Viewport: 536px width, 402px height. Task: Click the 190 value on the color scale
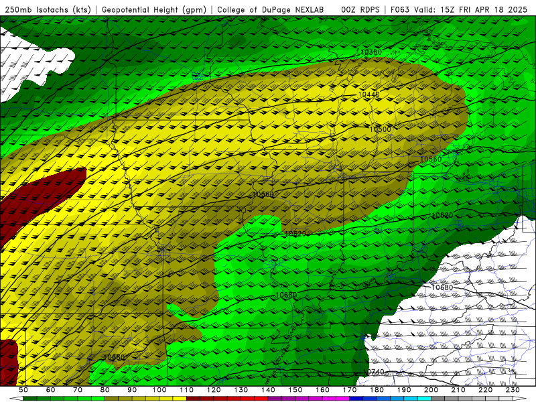tap(404, 390)
